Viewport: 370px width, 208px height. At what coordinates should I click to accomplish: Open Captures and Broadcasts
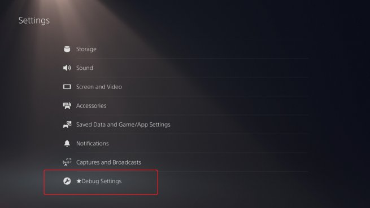pos(108,162)
